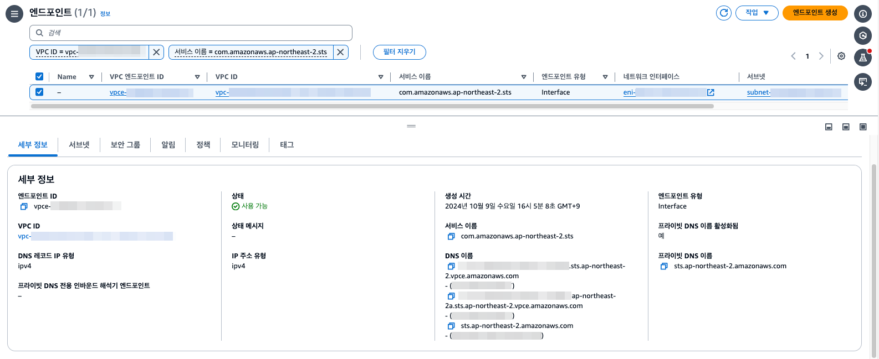Image resolution: width=879 pixels, height=359 pixels.
Task: Open the info panel icon
Action: tap(863, 14)
